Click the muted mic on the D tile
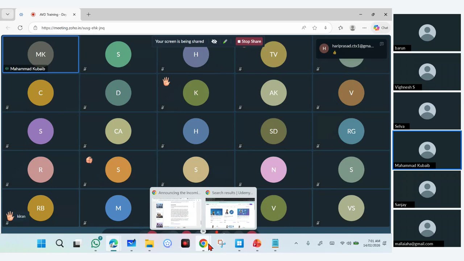464x261 pixels. coord(85,107)
